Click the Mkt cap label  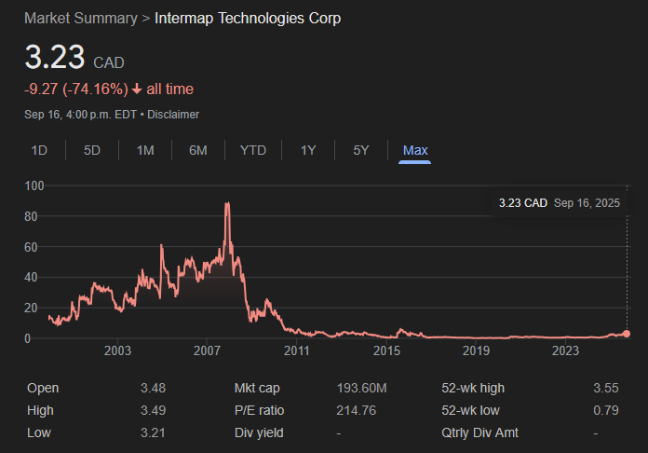pos(257,388)
